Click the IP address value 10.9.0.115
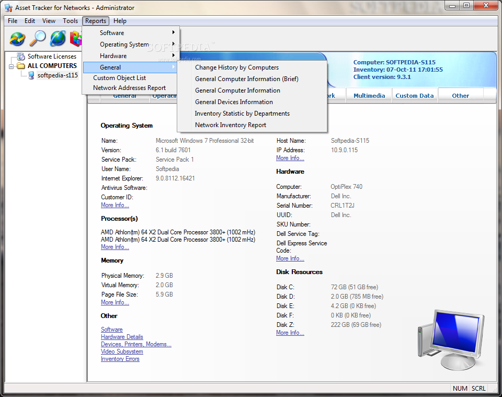Screen dimensions: 502x397 (344, 150)
